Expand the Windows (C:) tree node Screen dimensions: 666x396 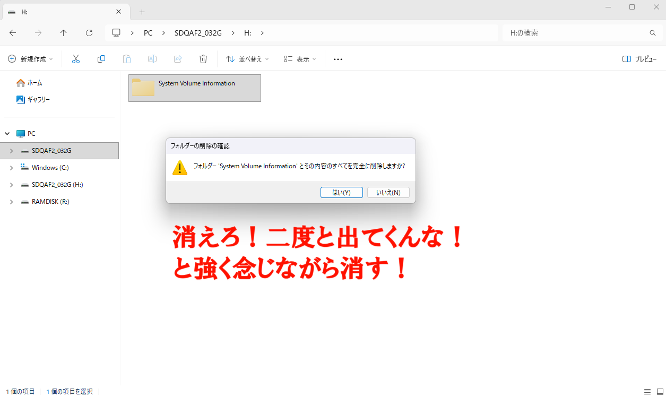pyautogui.click(x=11, y=168)
